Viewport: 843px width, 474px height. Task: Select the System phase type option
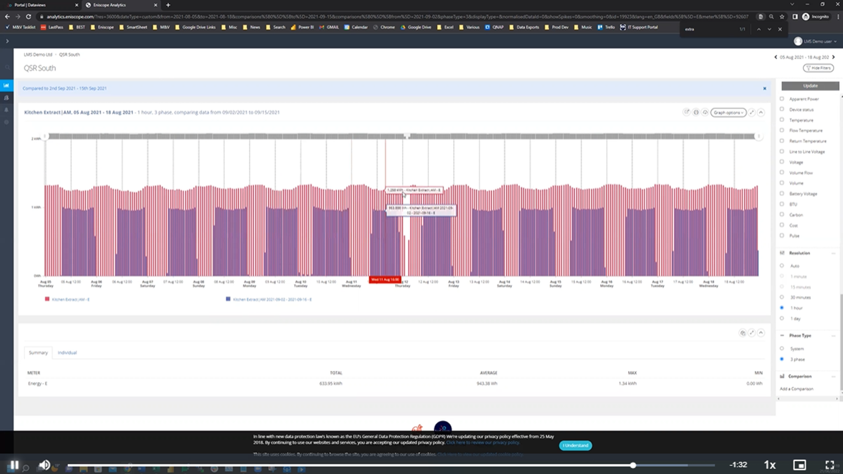[782, 348]
